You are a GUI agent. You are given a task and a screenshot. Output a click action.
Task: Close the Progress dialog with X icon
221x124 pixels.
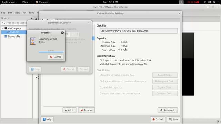[62, 33]
